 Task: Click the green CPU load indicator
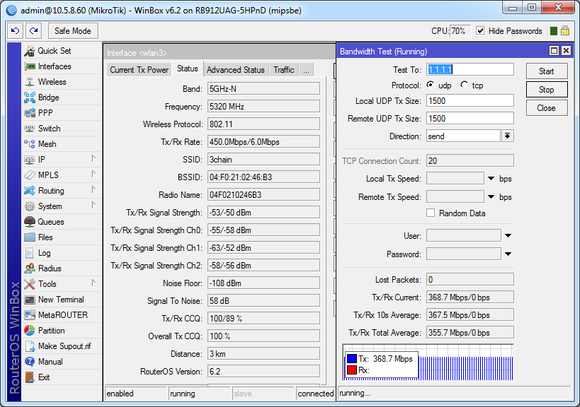[554, 31]
